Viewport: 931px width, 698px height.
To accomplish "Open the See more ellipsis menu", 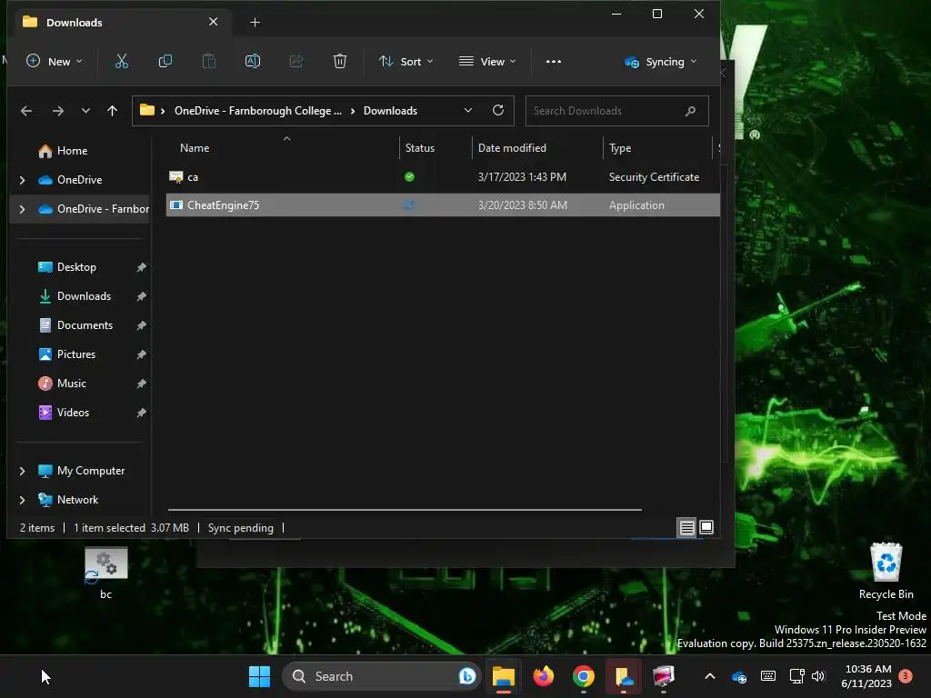I will (554, 61).
